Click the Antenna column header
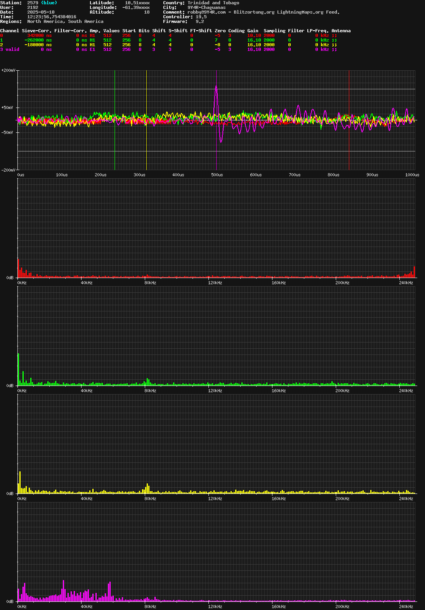The height and width of the screenshot is (610, 425). (x=341, y=31)
